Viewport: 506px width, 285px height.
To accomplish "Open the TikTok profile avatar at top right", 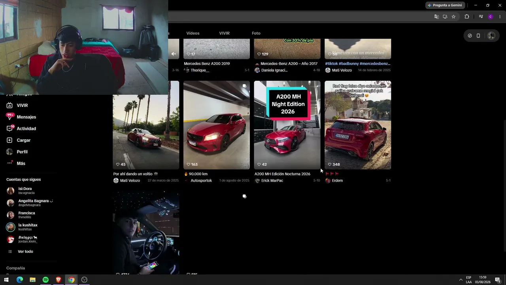I will point(491,36).
